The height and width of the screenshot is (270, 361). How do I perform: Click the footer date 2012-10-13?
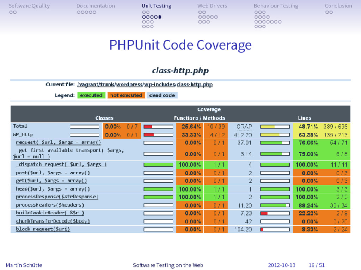[x=282, y=265]
